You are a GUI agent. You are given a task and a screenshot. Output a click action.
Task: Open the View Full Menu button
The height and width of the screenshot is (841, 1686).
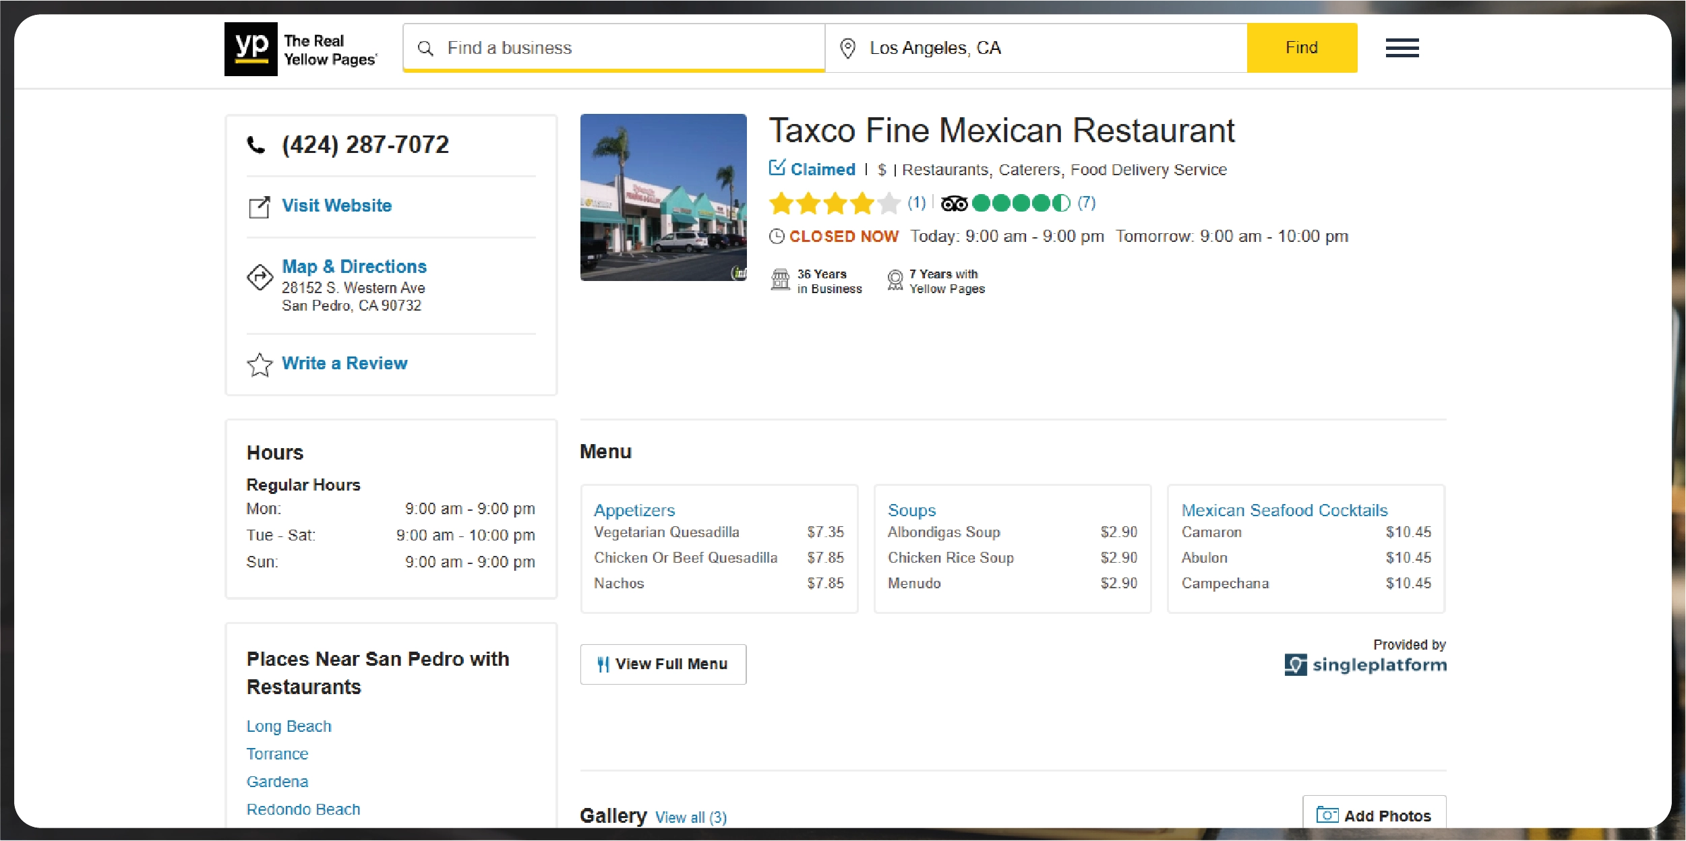pyautogui.click(x=663, y=664)
